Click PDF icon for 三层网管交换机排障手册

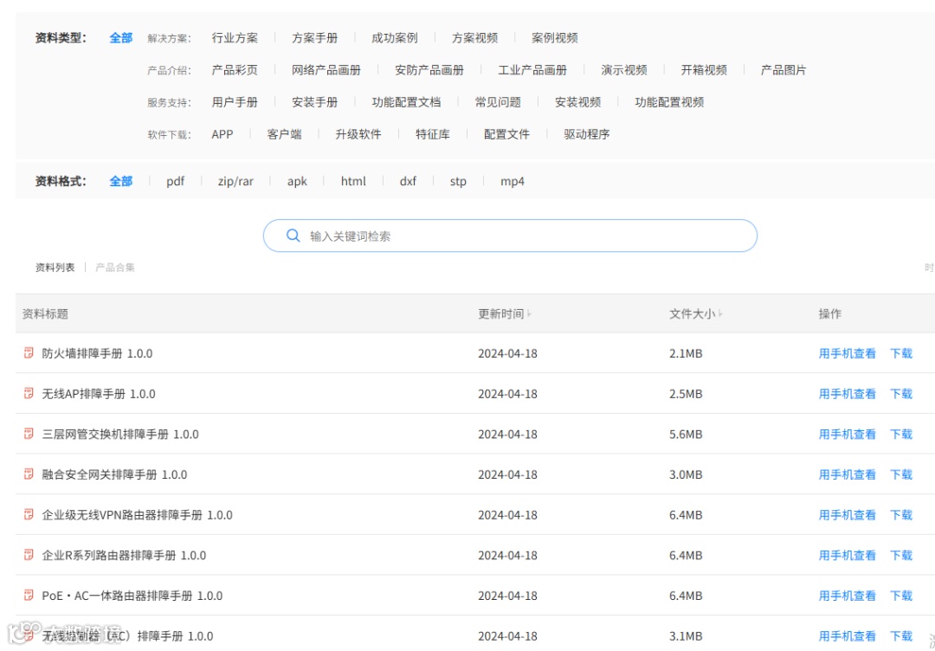(x=28, y=434)
